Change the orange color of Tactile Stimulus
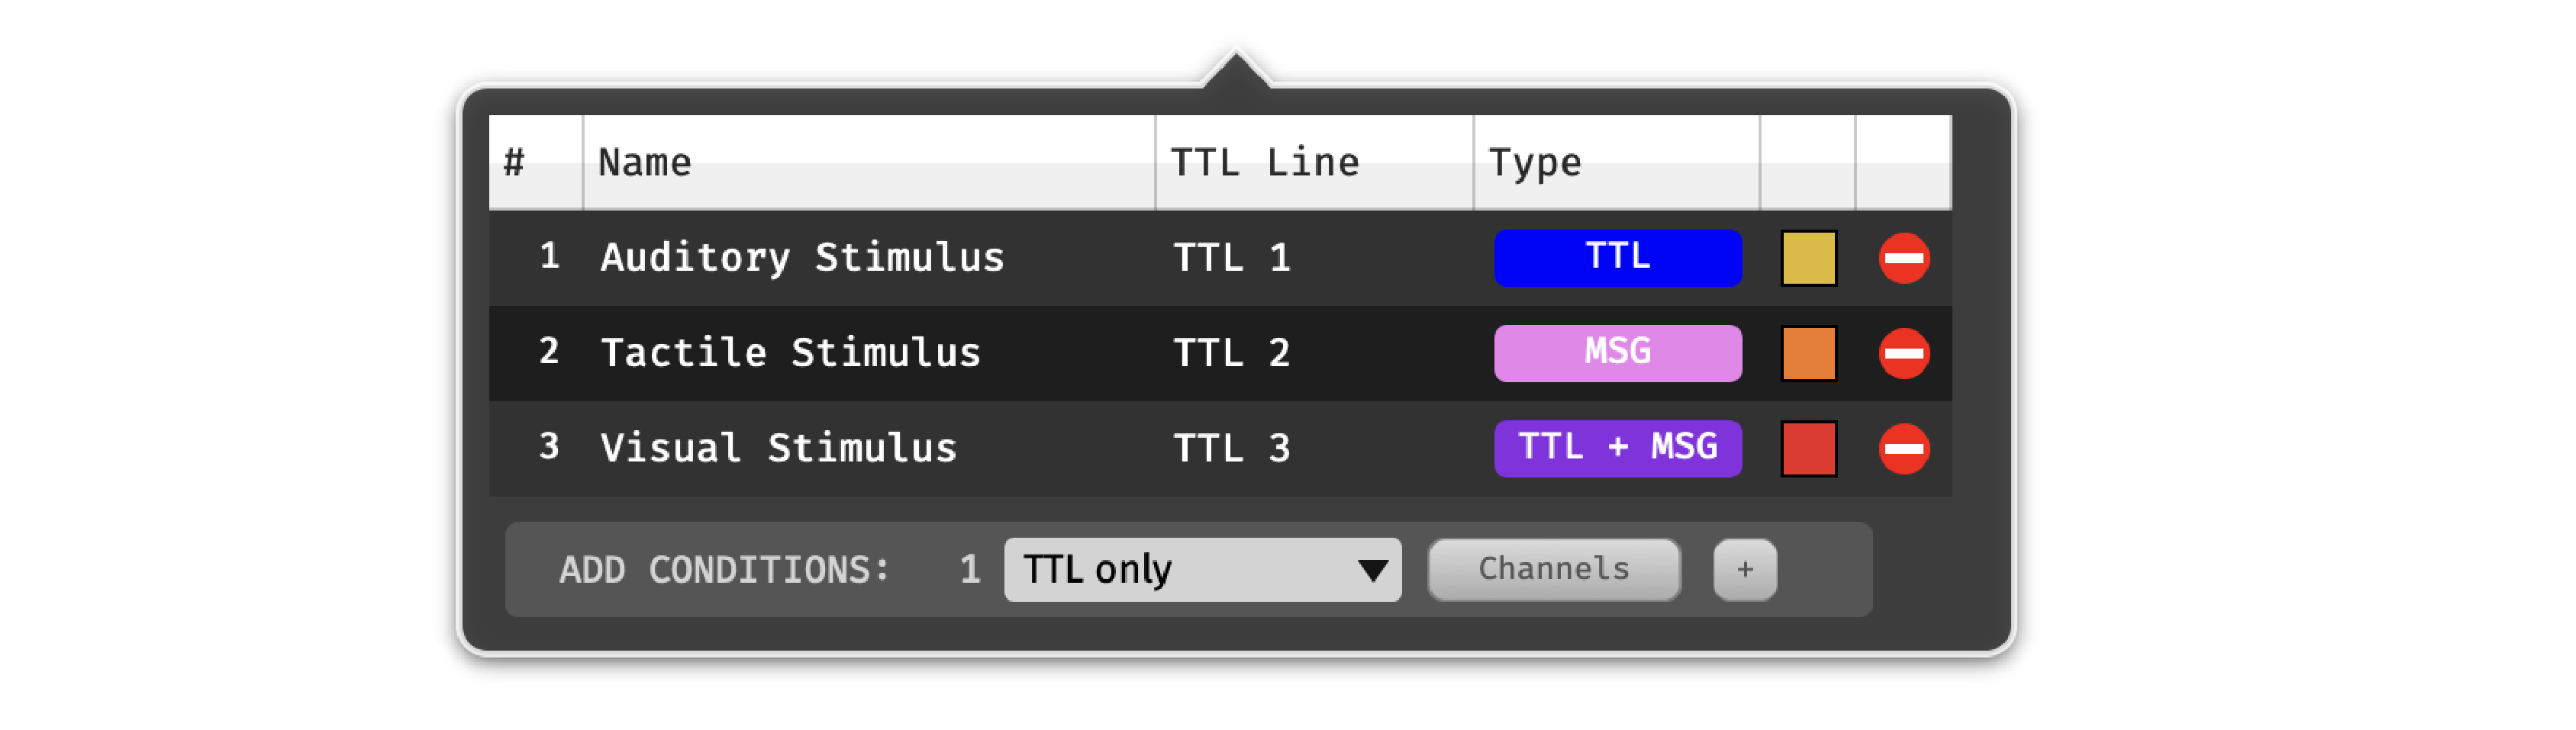2576x730 pixels. pyautogui.click(x=1808, y=353)
